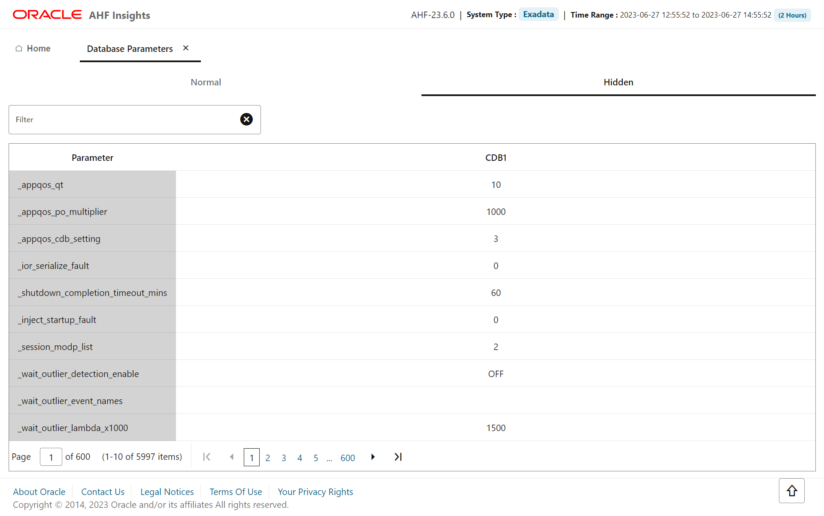Screen dimensions: 824x516
Task: Click the CDB1 column header
Action: [x=496, y=157]
